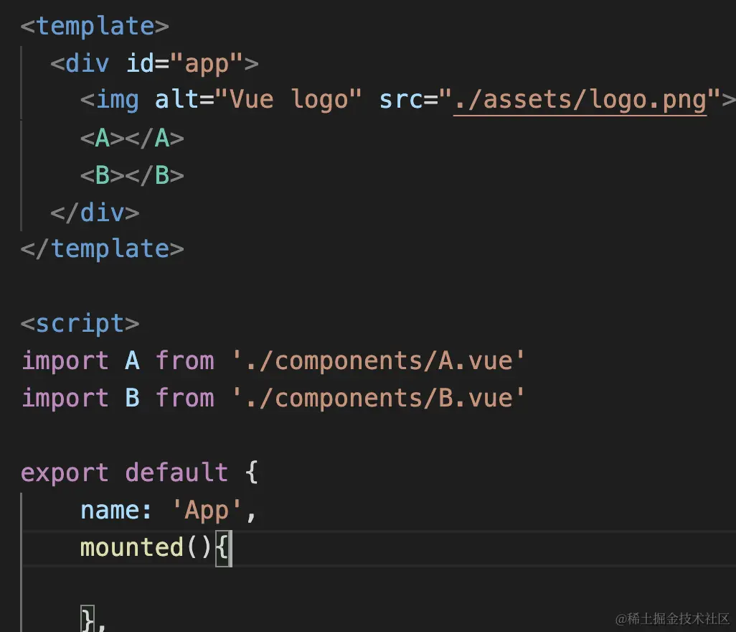This screenshot has width=736, height=632.
Task: Click the alt="Vue logo" attribute
Action: [258, 100]
